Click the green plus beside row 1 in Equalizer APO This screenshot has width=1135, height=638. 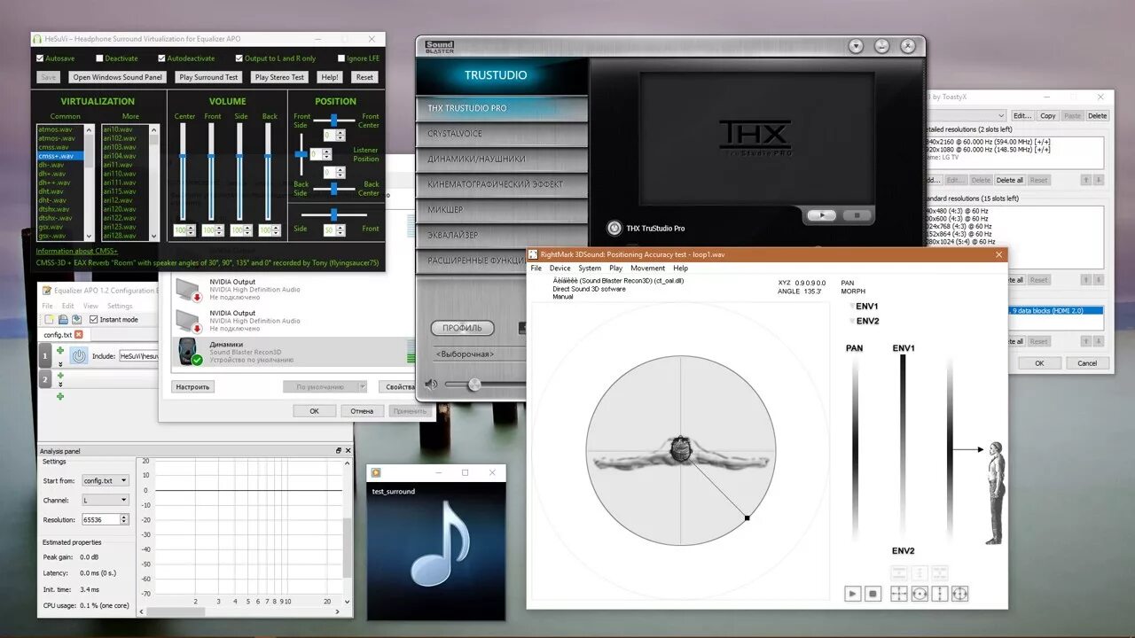pos(60,351)
